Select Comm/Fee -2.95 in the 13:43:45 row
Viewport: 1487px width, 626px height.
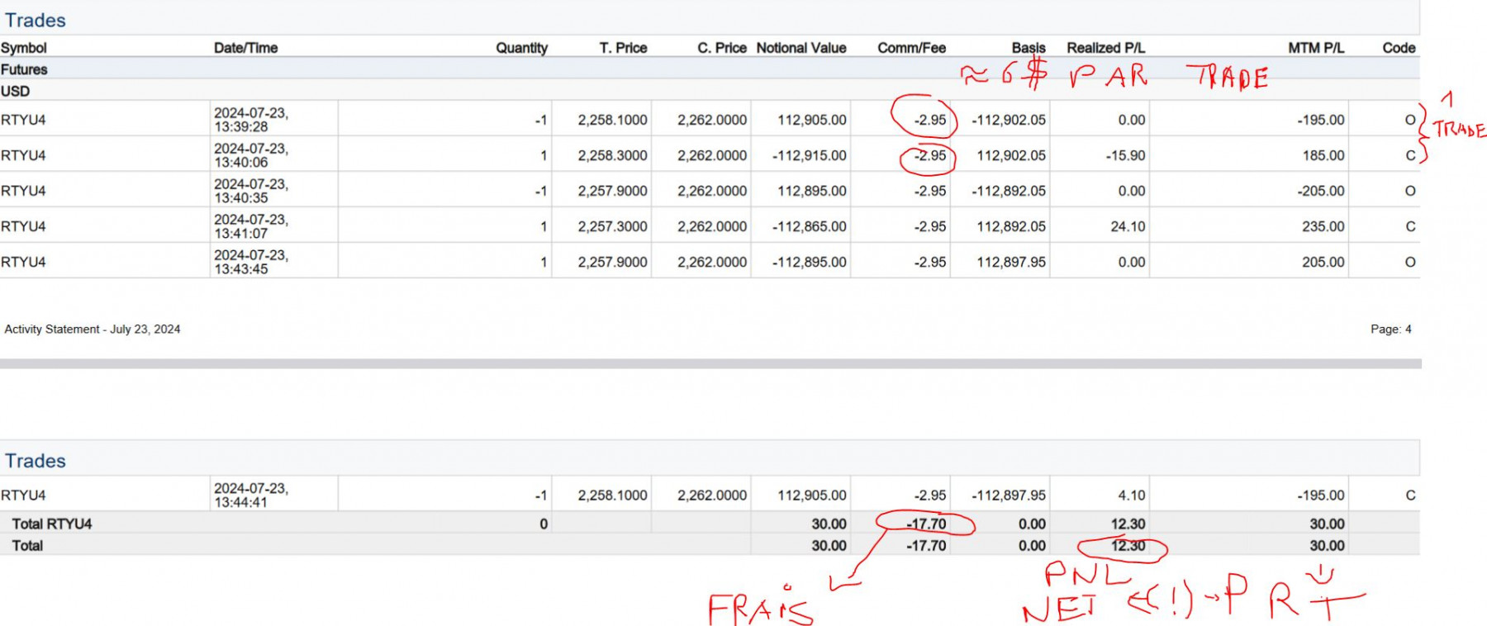(x=930, y=262)
